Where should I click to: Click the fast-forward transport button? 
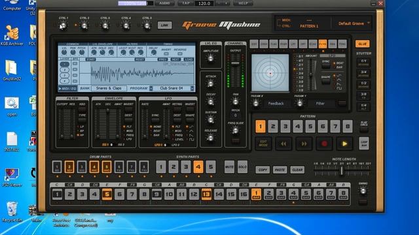click(x=304, y=144)
